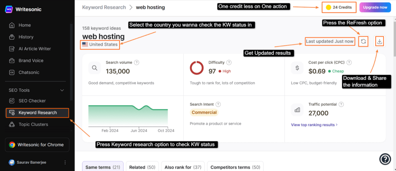This screenshot has height=171, width=396.
Task: Click the 135,000 search volume value
Action: [118, 71]
